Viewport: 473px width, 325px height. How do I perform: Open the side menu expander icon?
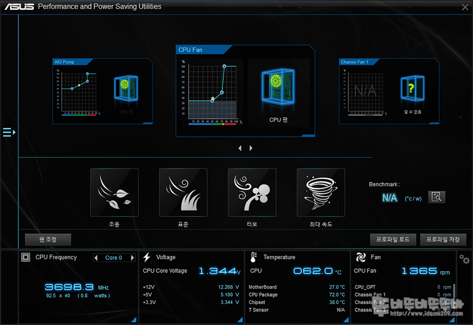[9, 132]
